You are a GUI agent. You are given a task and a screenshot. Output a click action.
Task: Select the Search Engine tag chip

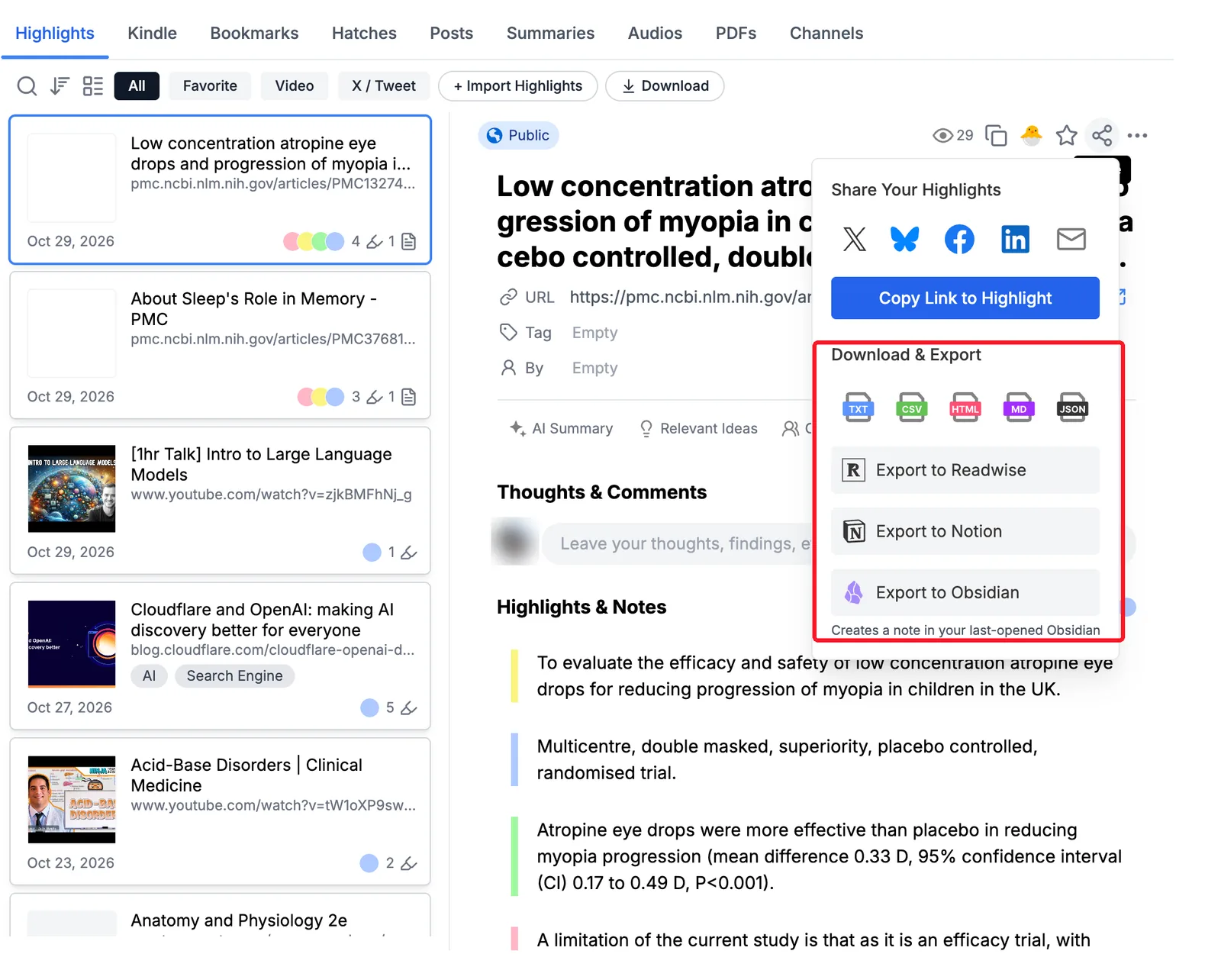pos(234,676)
